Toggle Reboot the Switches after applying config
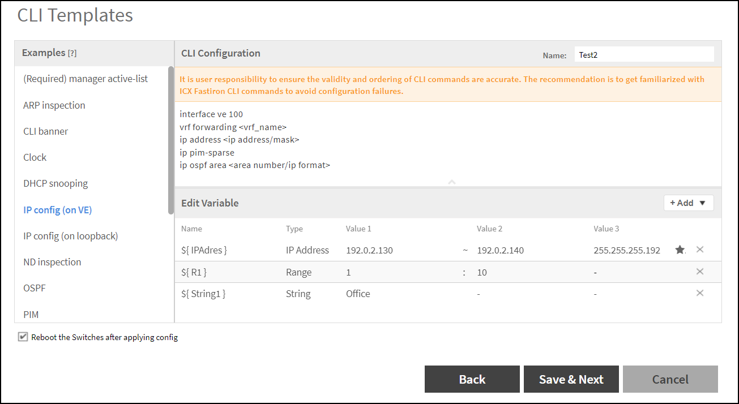 pos(23,337)
